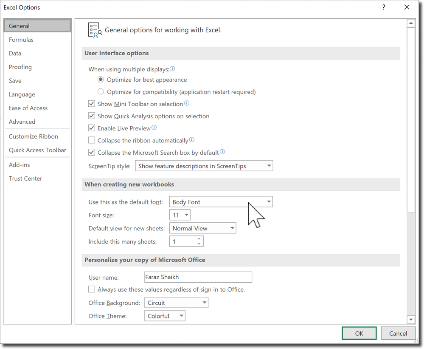Click info icon next to Enable Live Preview
This screenshot has width=424, height=349.
(x=154, y=128)
